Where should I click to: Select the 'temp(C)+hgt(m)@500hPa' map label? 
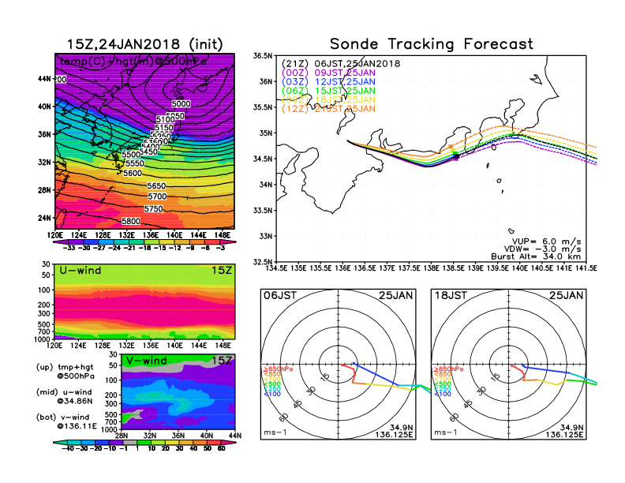pyautogui.click(x=133, y=62)
